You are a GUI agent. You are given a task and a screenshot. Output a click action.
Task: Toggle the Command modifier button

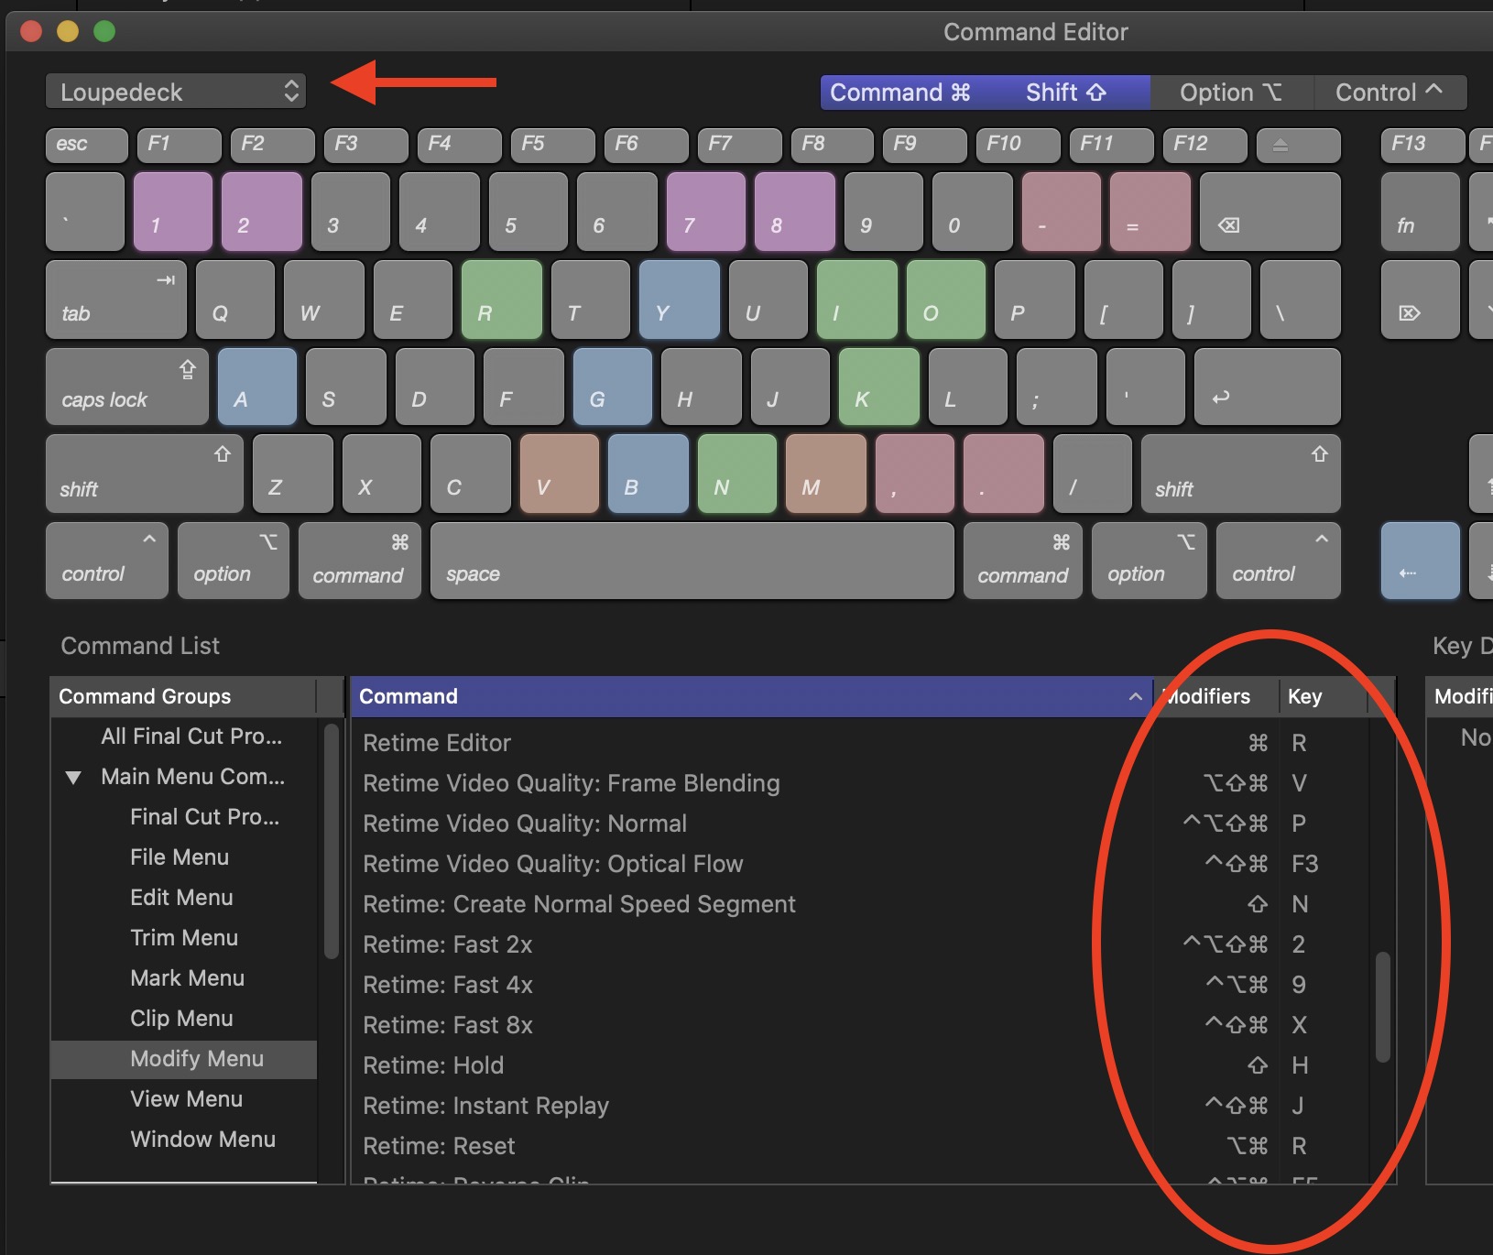[900, 93]
